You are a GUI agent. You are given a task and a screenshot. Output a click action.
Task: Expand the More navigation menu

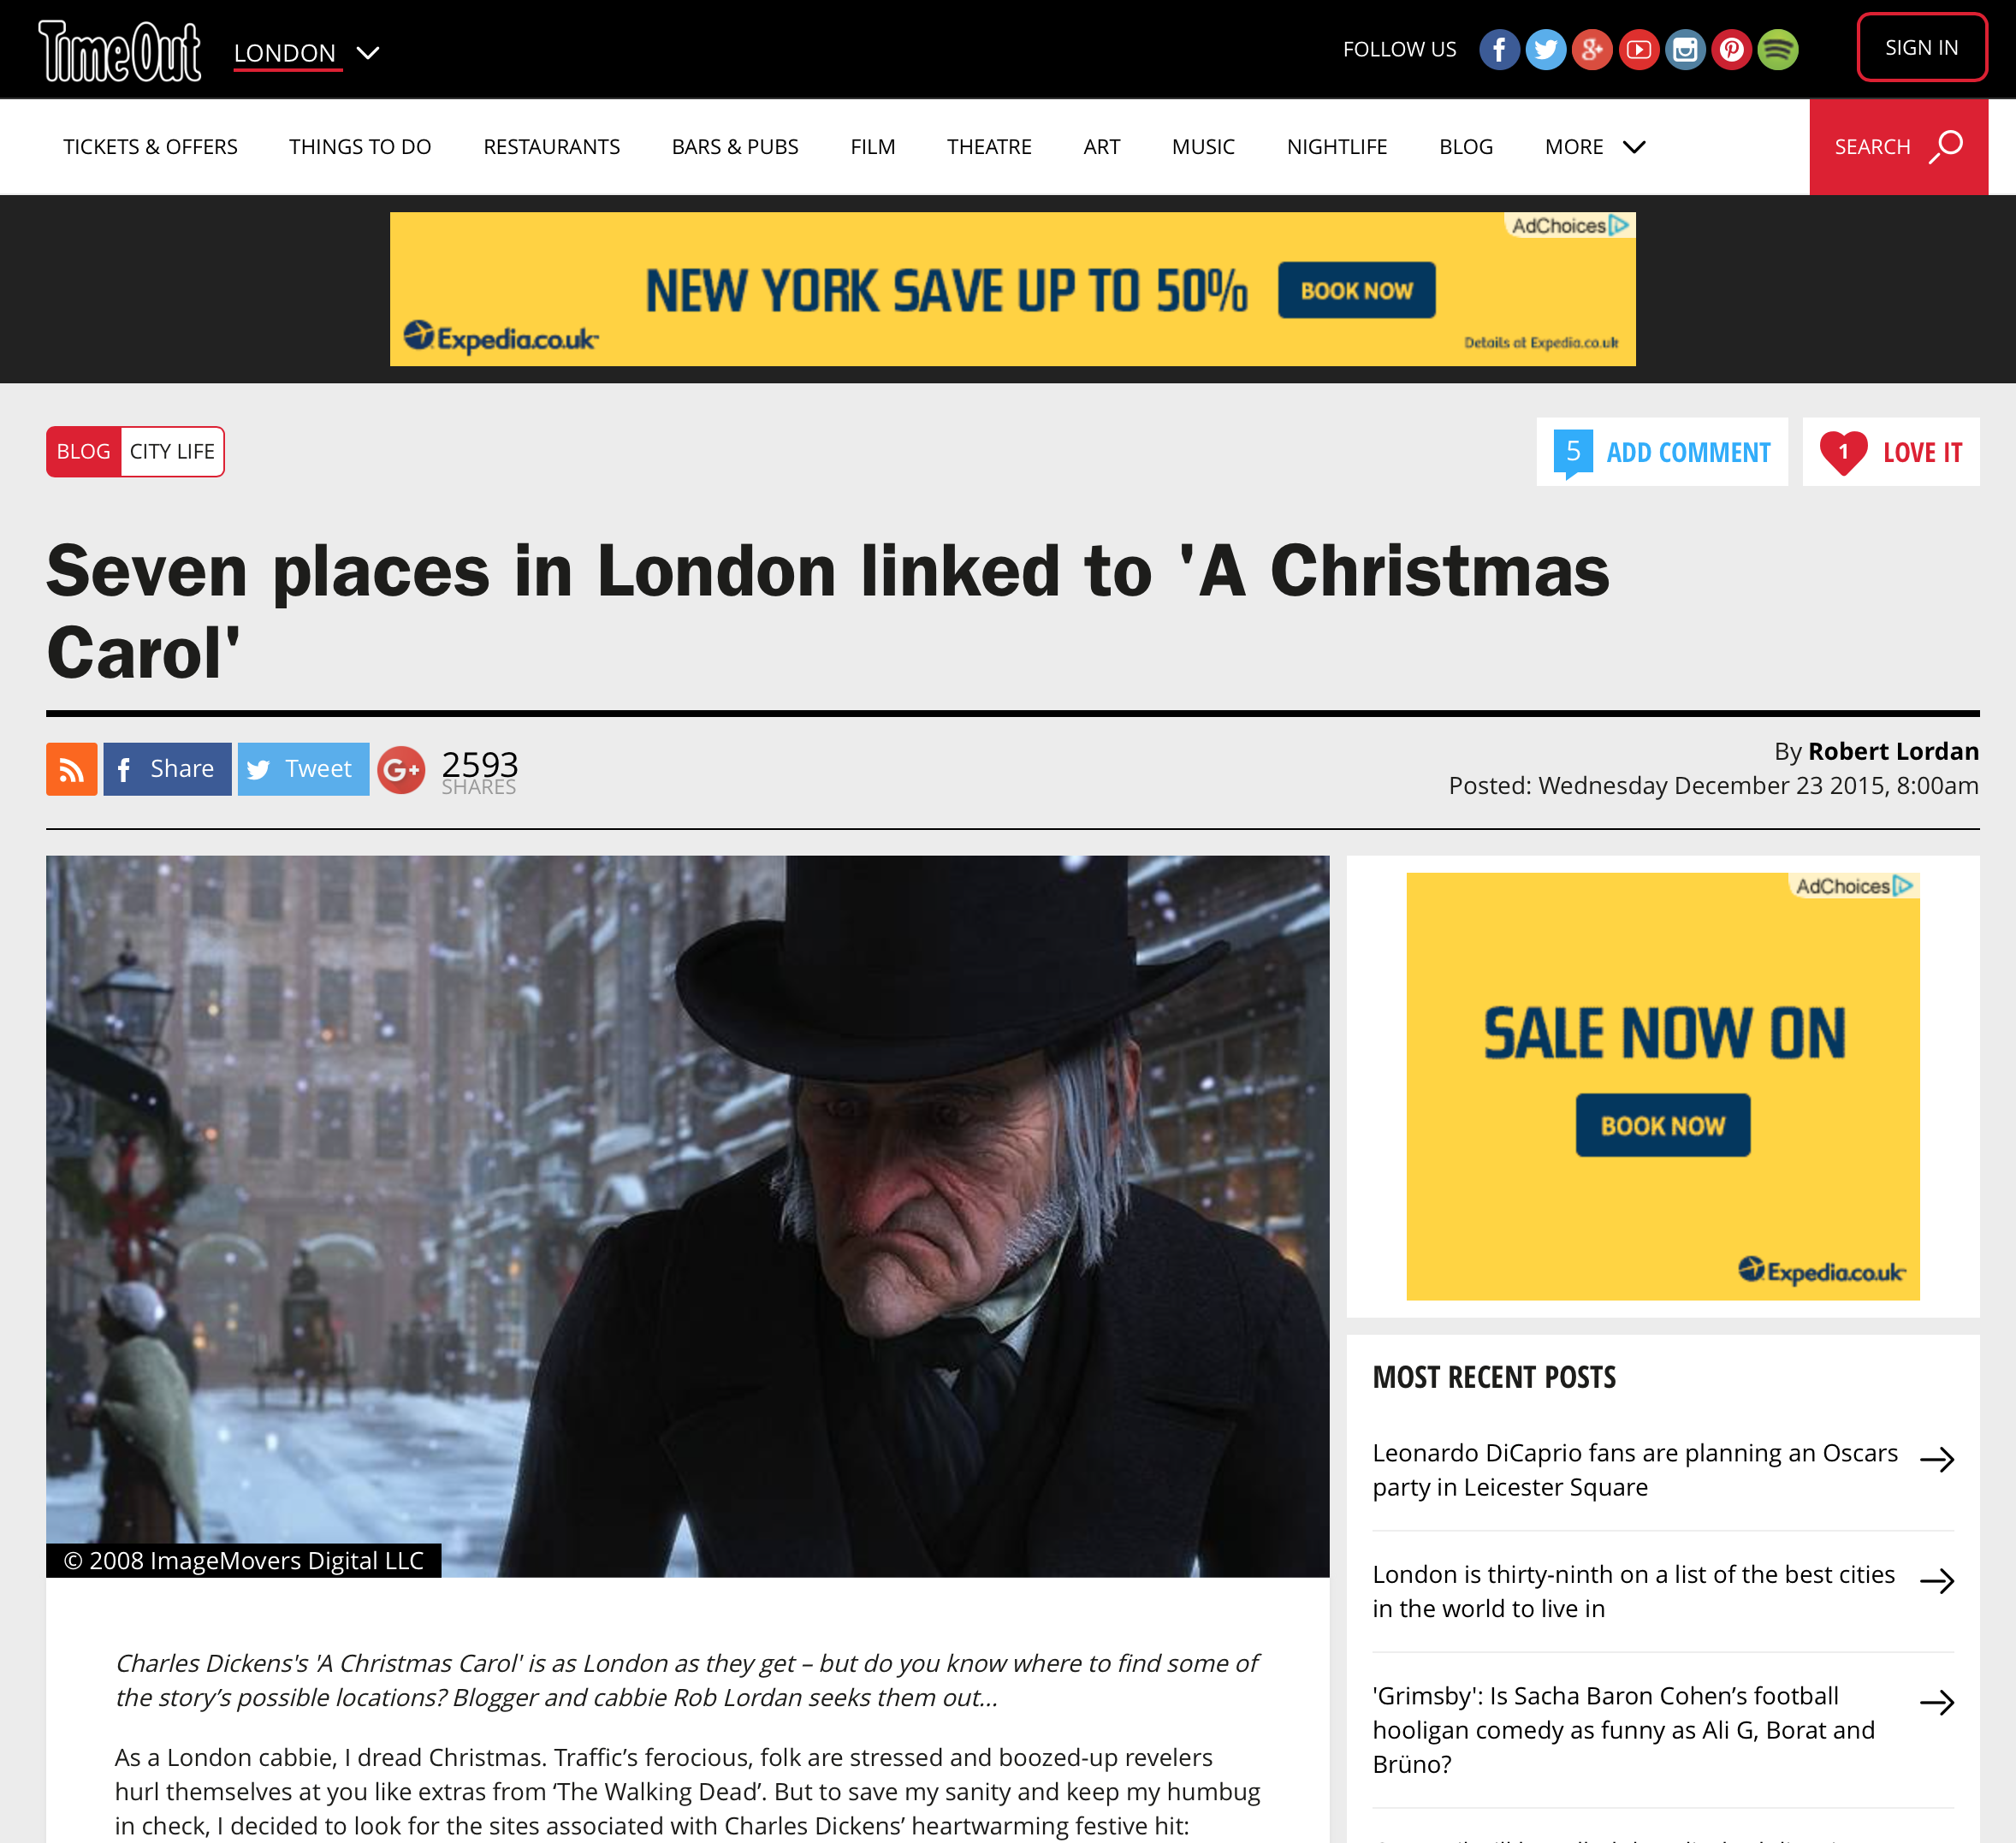click(x=1594, y=147)
